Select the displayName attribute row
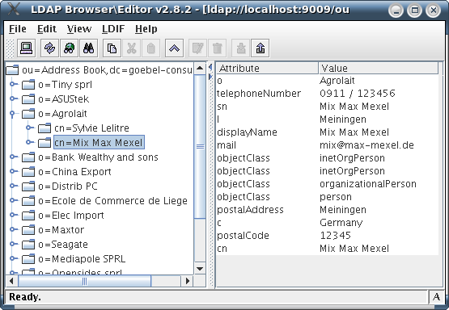The height and width of the screenshot is (310, 449). 328,132
